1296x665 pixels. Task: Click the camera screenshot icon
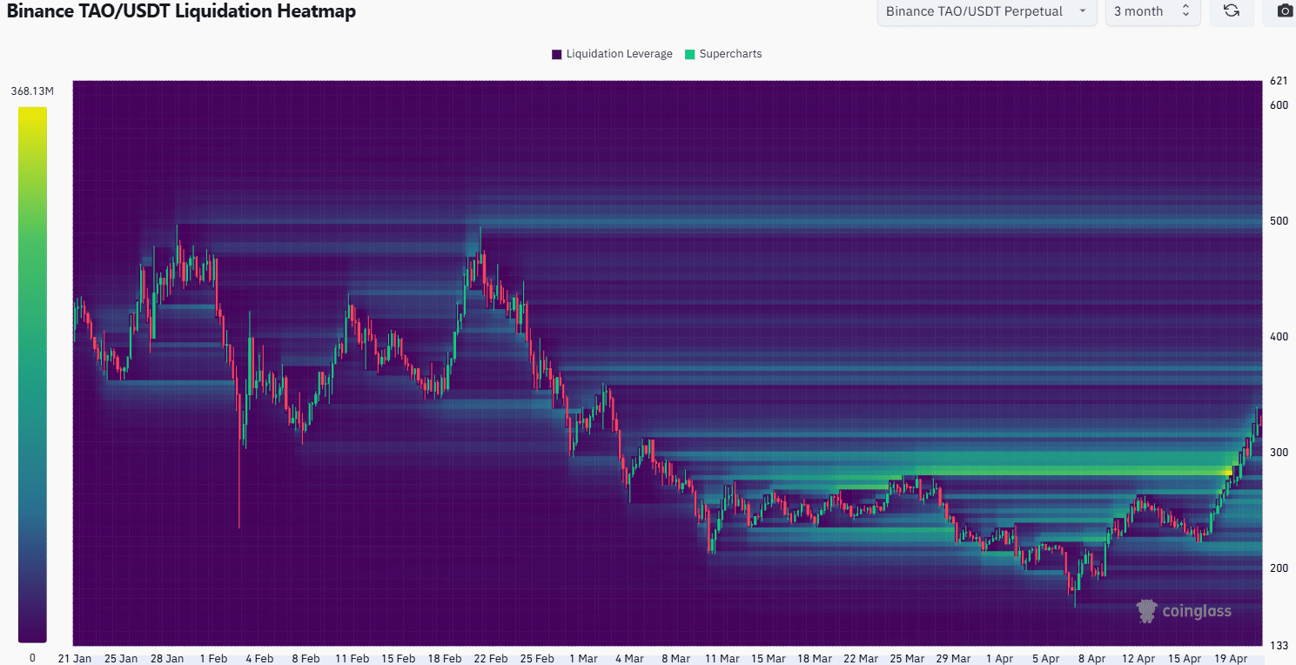click(x=1284, y=11)
